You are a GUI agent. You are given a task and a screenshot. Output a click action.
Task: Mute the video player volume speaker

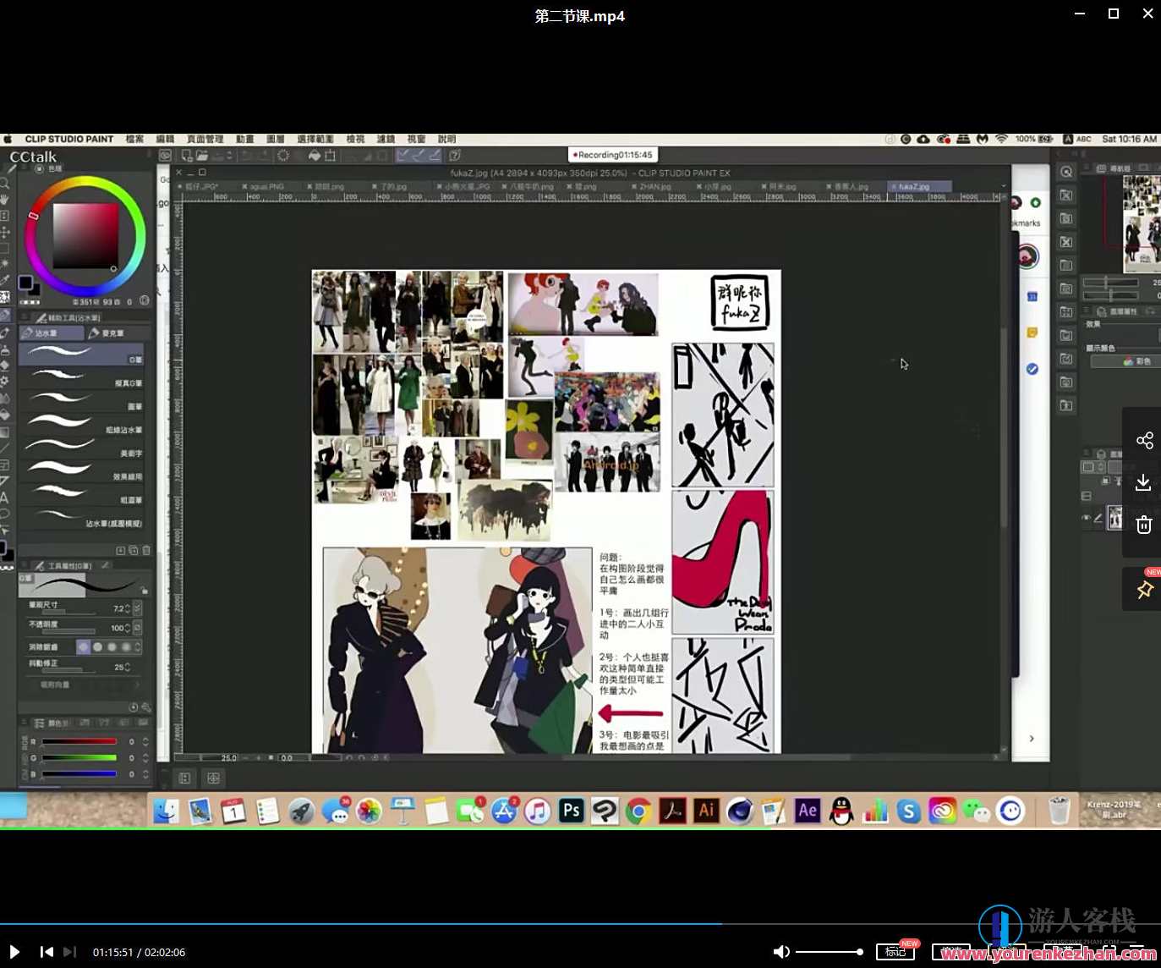(x=780, y=952)
